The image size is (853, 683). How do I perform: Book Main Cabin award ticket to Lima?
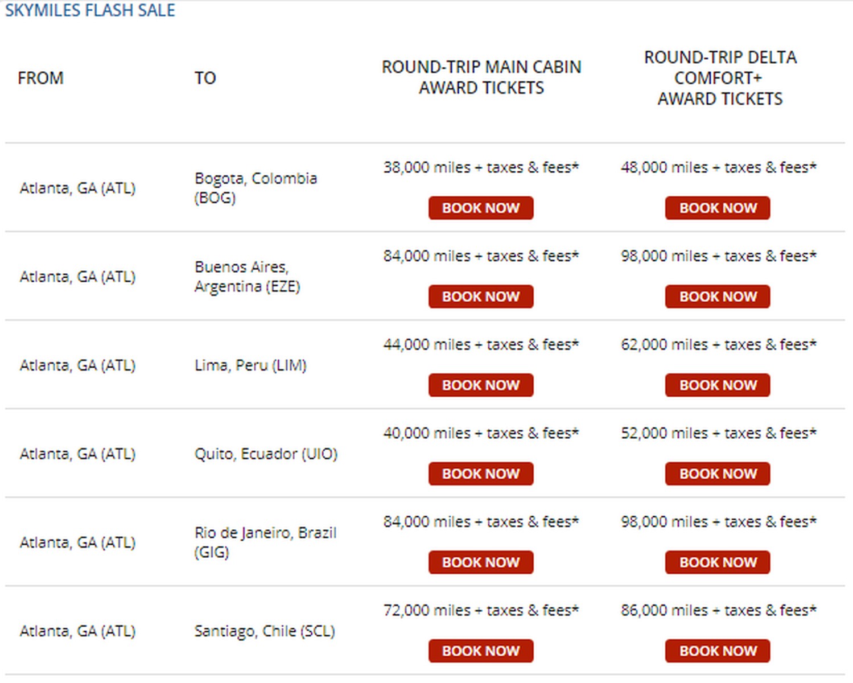[x=481, y=385]
